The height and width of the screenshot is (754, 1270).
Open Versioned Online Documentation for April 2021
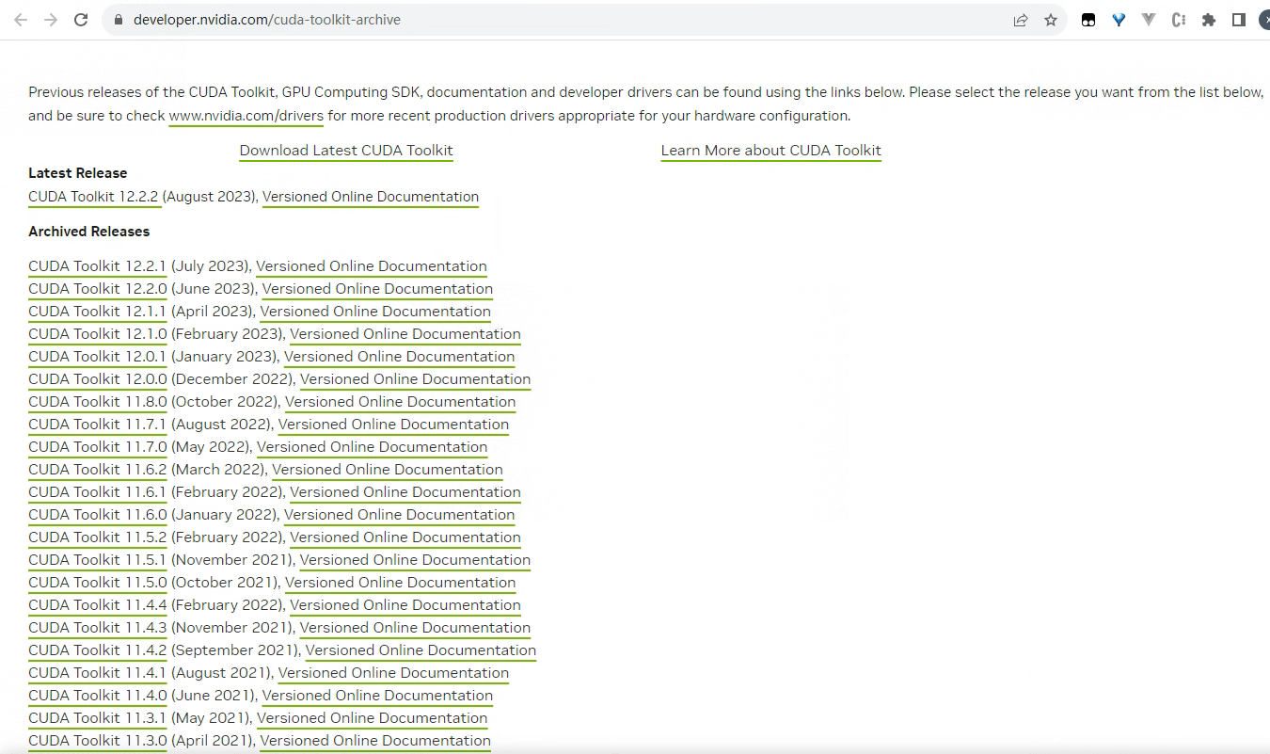375,741
